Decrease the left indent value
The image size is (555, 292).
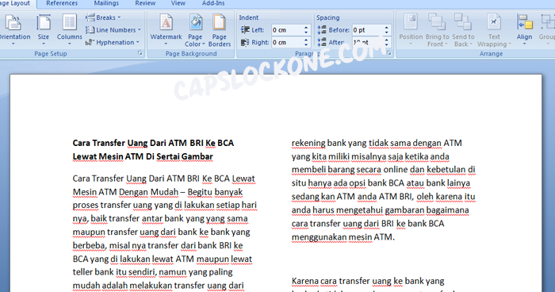tap(306, 33)
